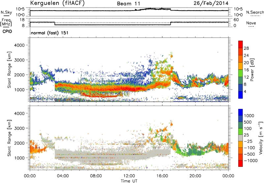This screenshot has width=264, height=183.
Task: Click the 'N.Search' legend label
Action: point(255,12)
